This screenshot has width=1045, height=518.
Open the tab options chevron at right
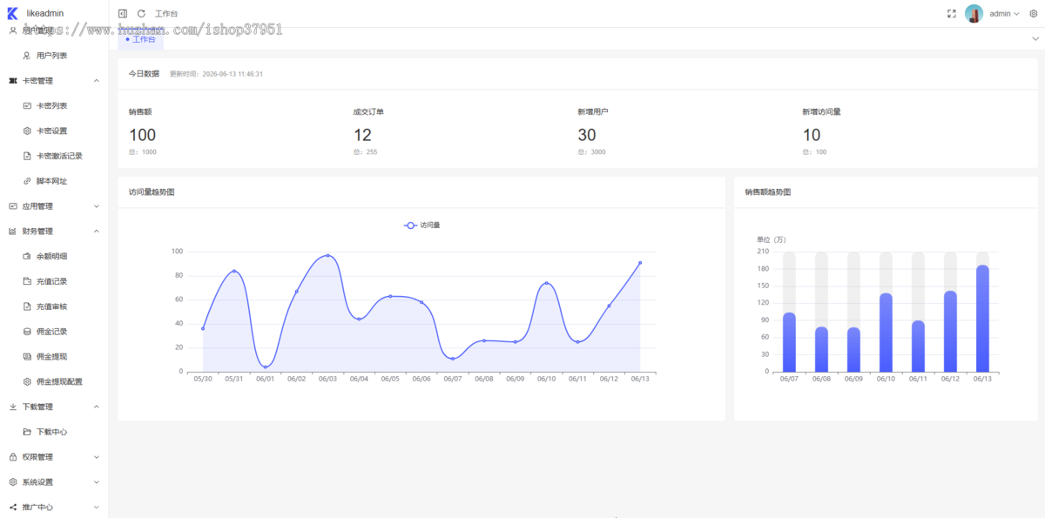pyautogui.click(x=1035, y=38)
